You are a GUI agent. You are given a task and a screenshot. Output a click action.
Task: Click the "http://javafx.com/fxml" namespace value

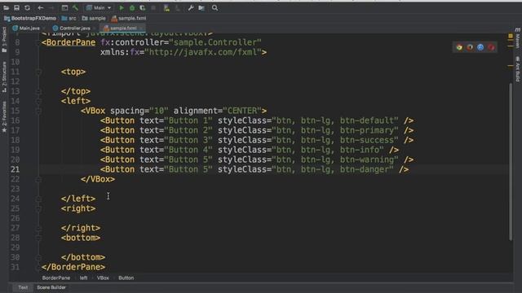pyautogui.click(x=203, y=52)
